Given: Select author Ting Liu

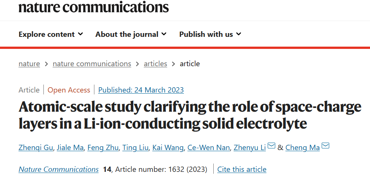Looking at the screenshot, I should pos(136,148).
